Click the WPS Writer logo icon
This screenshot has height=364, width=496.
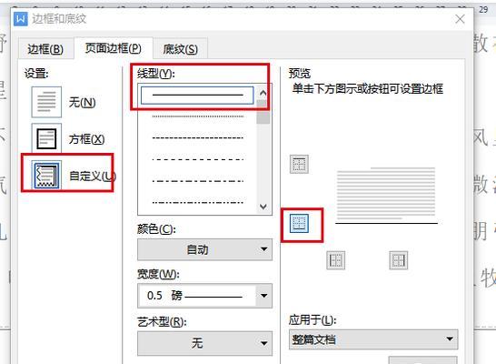pos(21,19)
